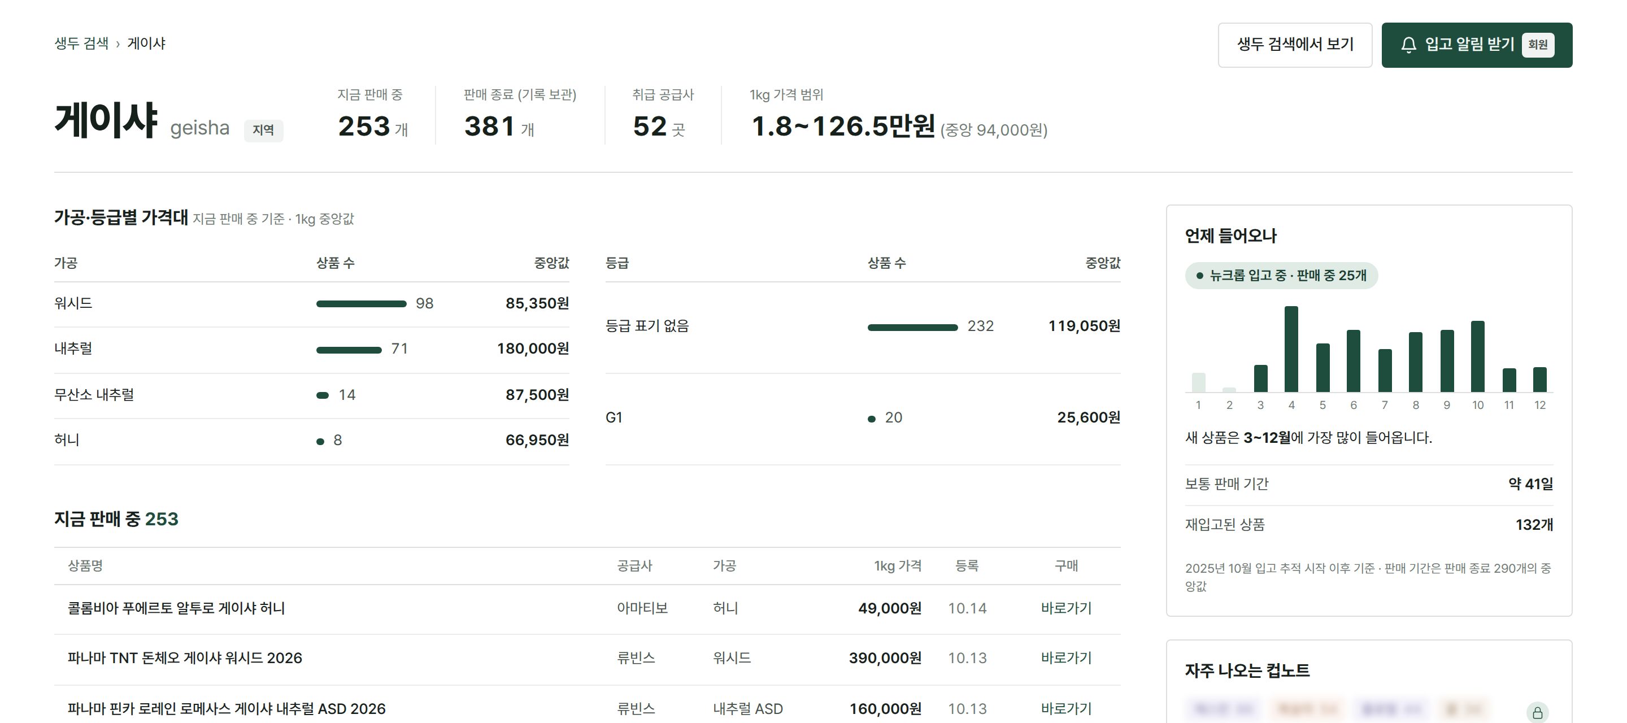Click price 390,000원 in product table
The image size is (1627, 723).
click(x=885, y=658)
